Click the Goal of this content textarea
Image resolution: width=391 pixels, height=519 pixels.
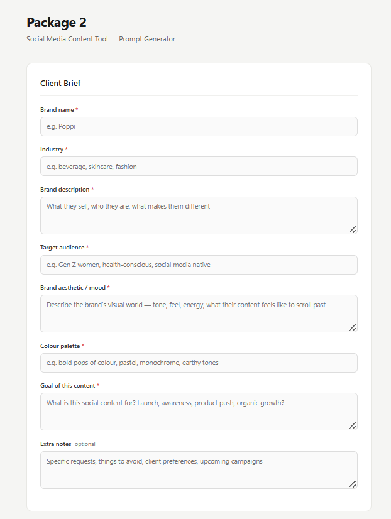click(x=199, y=412)
